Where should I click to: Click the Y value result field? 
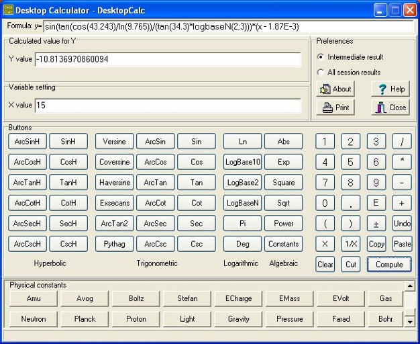click(x=168, y=59)
